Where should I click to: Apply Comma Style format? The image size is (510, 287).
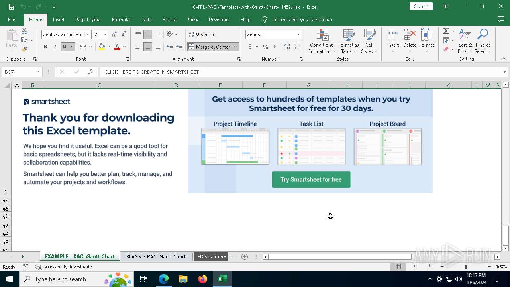click(275, 47)
